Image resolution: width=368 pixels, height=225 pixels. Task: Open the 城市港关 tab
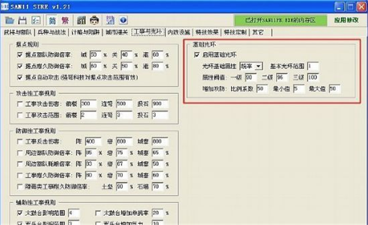point(117,32)
